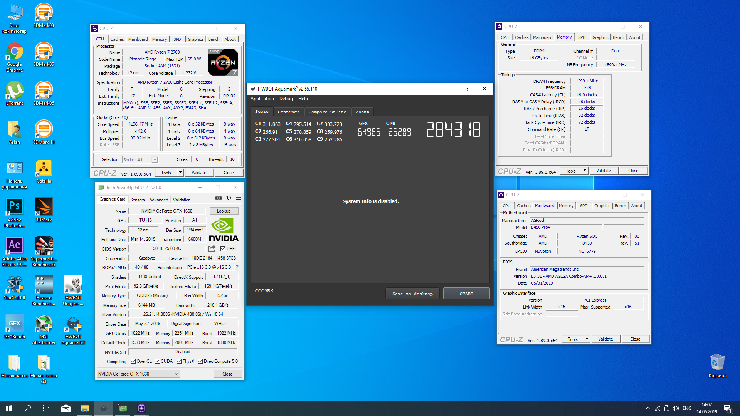Open File Explorer from the taskbar
The width and height of the screenshot is (740, 416).
pos(84,408)
